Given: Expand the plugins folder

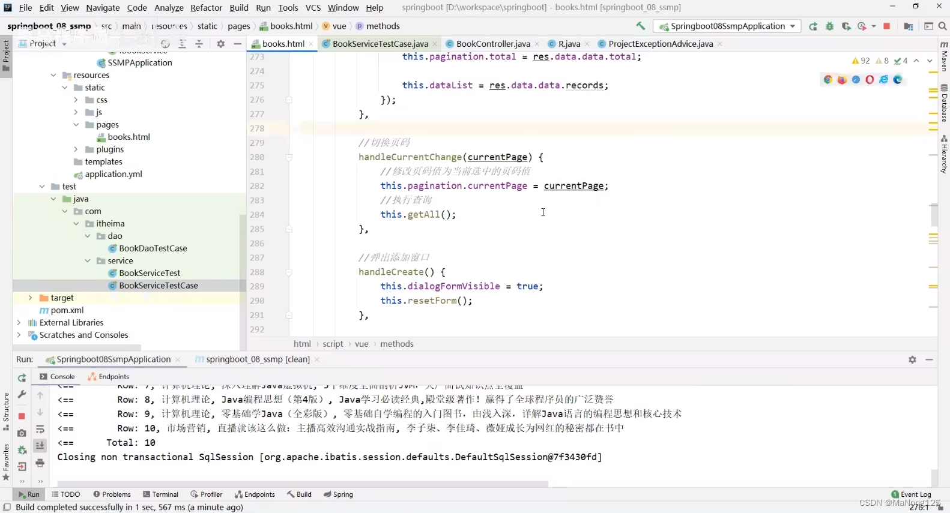Looking at the screenshot, I should (76, 149).
